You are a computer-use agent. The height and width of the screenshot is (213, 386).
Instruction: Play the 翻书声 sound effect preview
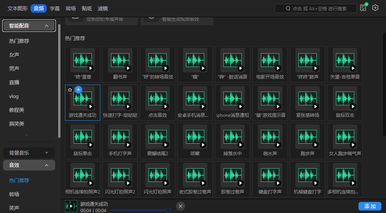pyautogui.click(x=128, y=68)
